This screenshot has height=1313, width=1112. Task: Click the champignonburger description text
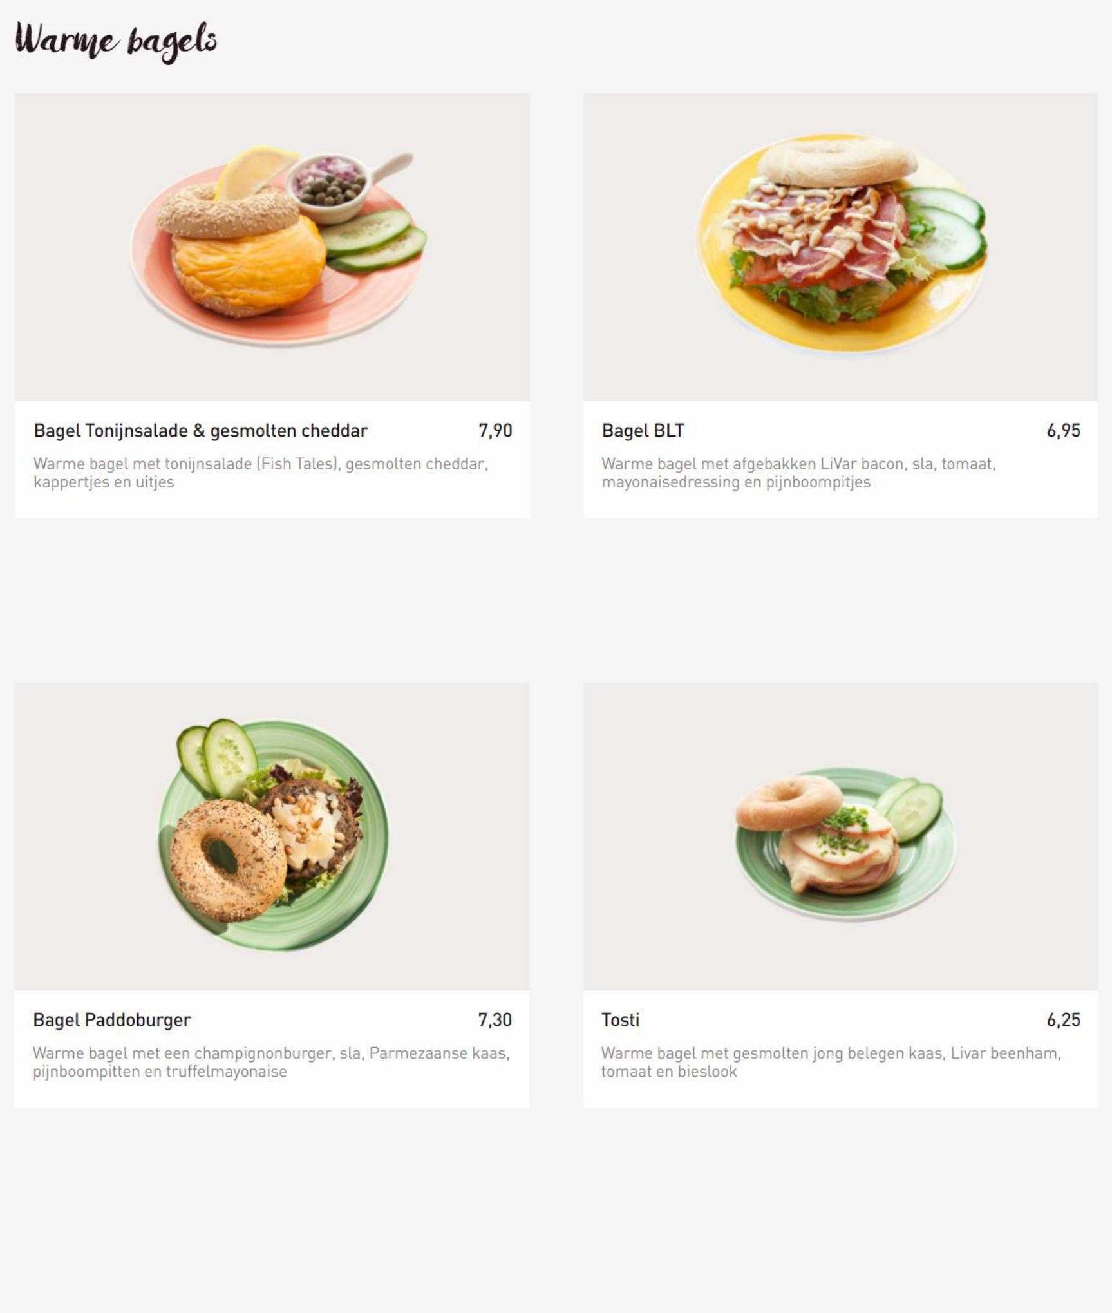pos(271,1062)
